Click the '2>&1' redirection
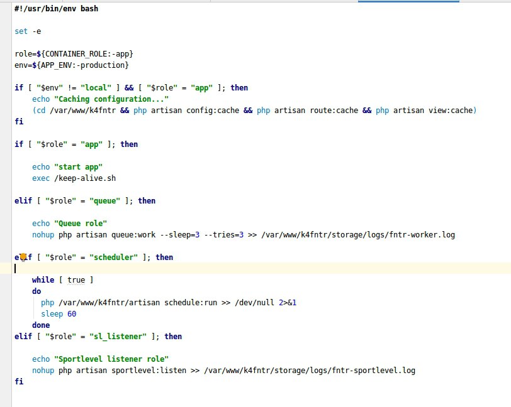Viewport: 511px width, 407px height. pos(288,303)
